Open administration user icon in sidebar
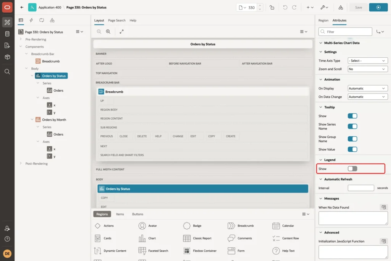Image resolution: width=391 pixels, height=261 pixels. pos(7,228)
